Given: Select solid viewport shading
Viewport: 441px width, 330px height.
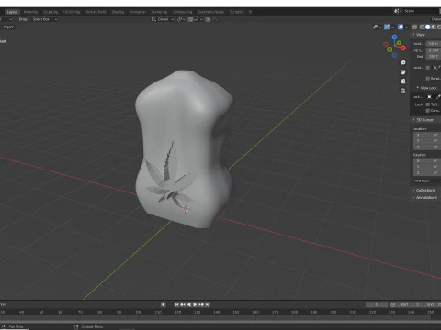Looking at the screenshot, I should click(428, 27).
